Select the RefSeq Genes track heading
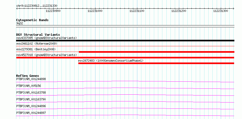 coord(27,76)
